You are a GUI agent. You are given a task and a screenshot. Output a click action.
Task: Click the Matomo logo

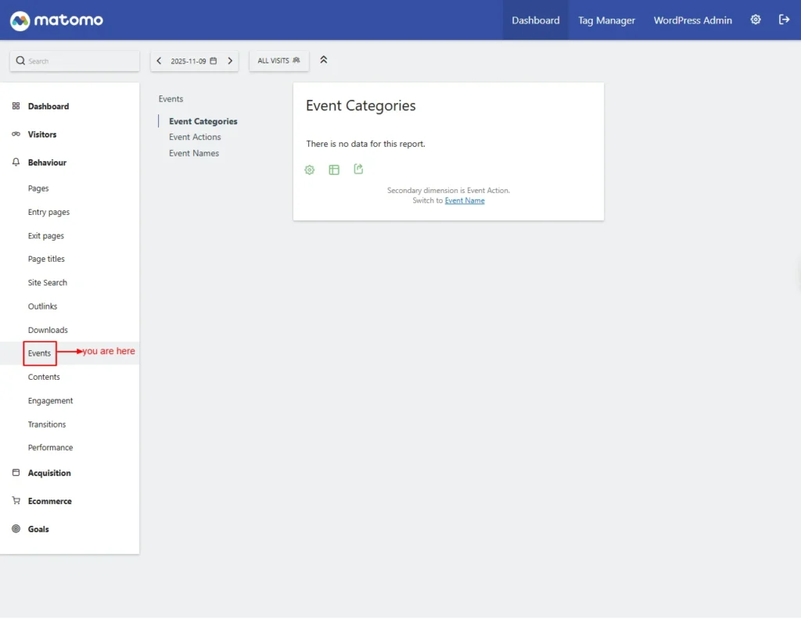[x=56, y=20]
